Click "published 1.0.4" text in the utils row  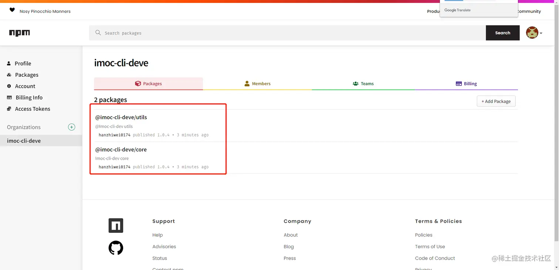point(151,135)
